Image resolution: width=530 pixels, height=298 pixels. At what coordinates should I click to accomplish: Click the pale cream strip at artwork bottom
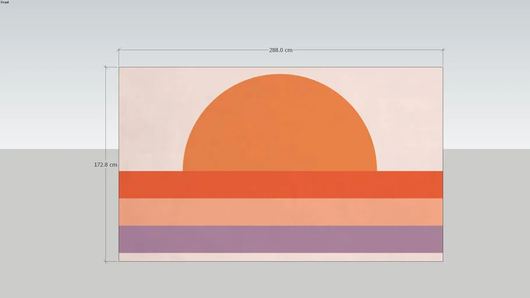pos(280,257)
